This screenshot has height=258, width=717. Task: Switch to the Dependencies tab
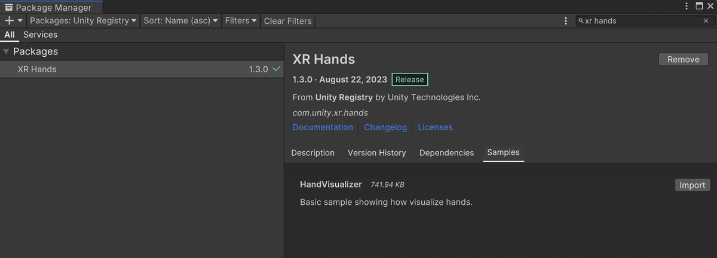(446, 153)
